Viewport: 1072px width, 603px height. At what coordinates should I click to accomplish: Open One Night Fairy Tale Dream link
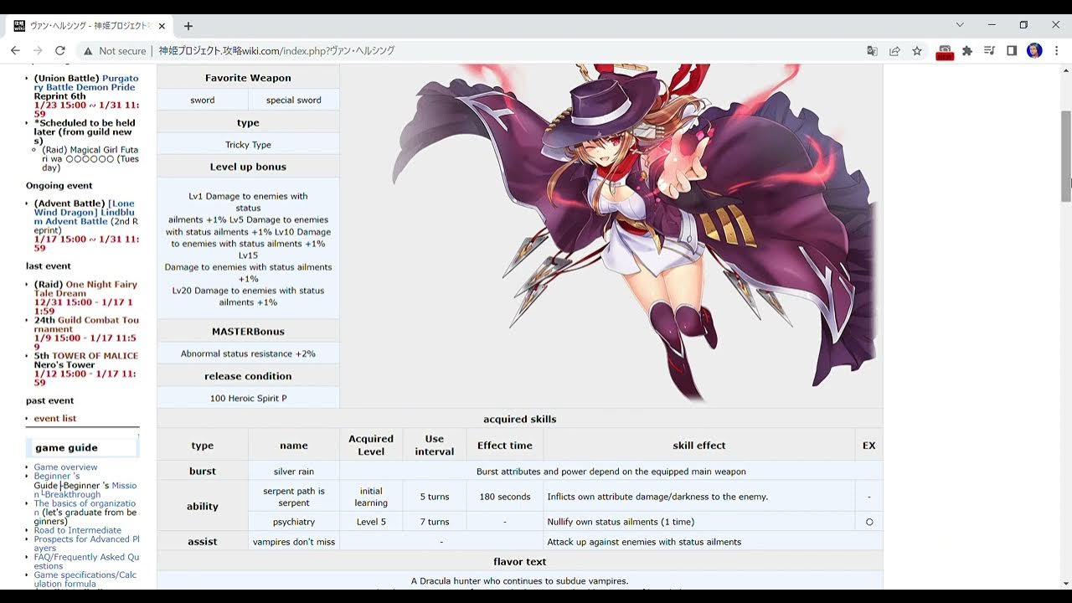tap(84, 289)
